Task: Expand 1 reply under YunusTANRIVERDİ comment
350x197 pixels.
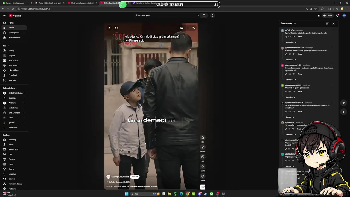Action: pyautogui.click(x=290, y=117)
